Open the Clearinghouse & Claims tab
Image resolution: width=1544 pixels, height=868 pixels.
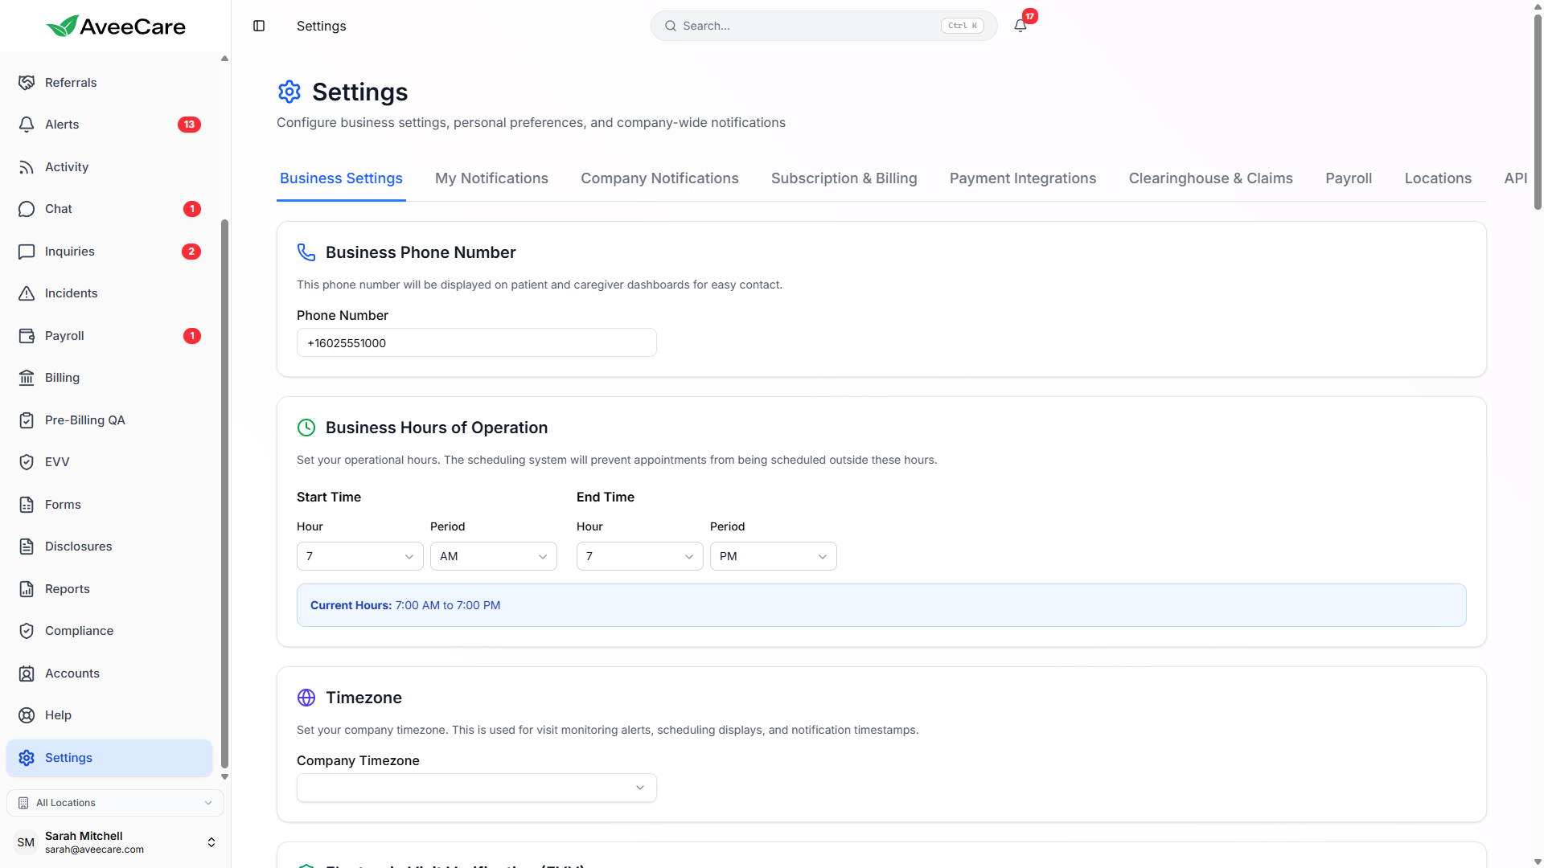tap(1210, 178)
